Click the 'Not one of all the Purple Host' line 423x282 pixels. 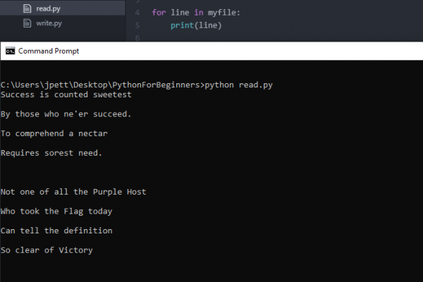click(x=73, y=192)
